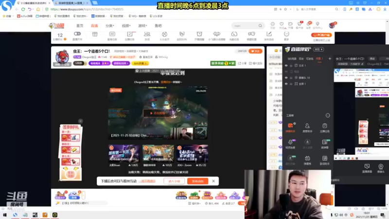Toggle visibility of 摄像头 source
The height and width of the screenshot is (219, 389).
[x=286, y=78]
